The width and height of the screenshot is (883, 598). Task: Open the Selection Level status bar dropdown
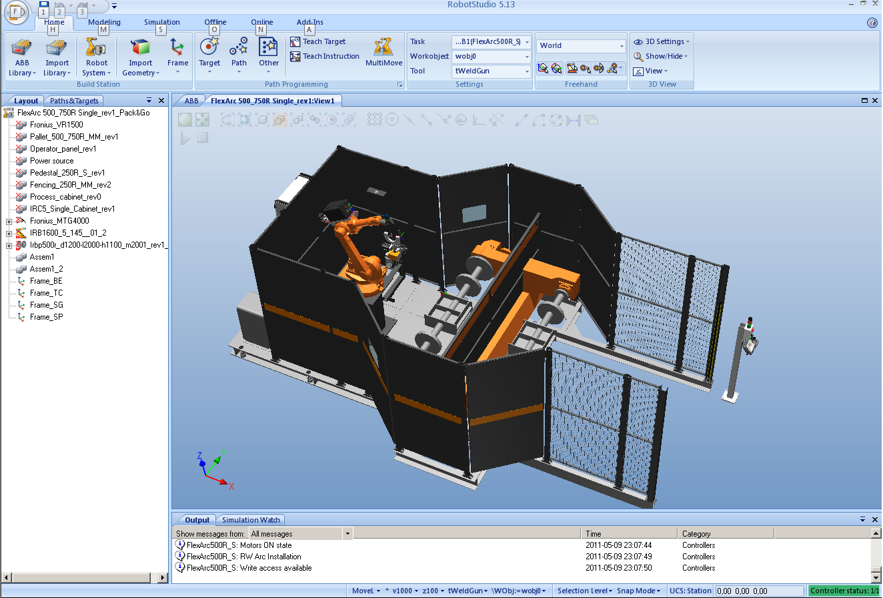[x=585, y=591]
